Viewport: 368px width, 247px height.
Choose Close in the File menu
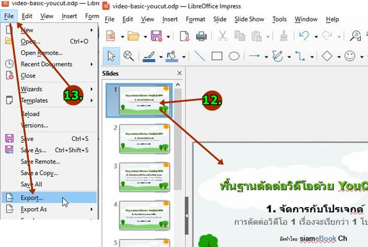49,76
